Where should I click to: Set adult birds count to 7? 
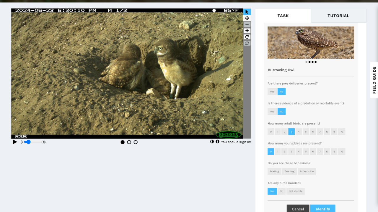point(320,132)
